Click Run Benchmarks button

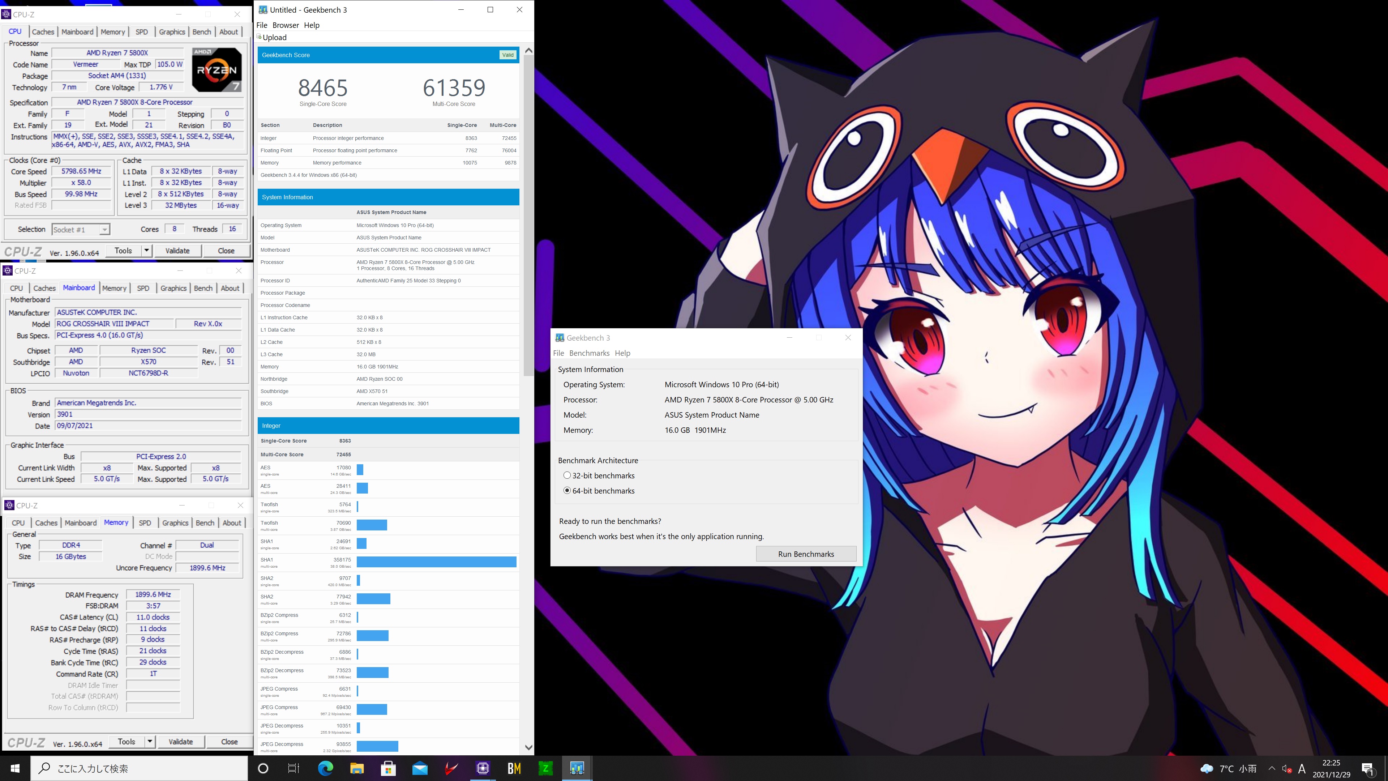[806, 554]
